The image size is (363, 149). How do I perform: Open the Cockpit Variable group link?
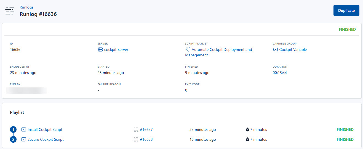(x=293, y=50)
